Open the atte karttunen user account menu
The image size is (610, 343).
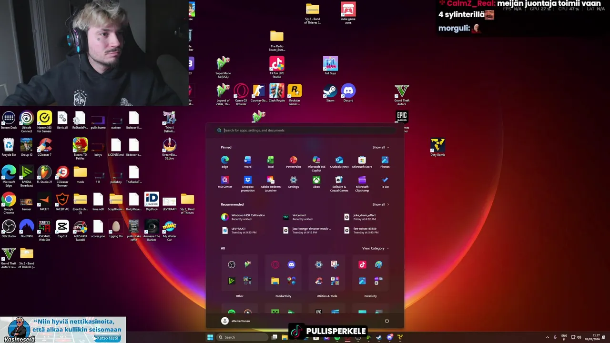tap(236, 321)
